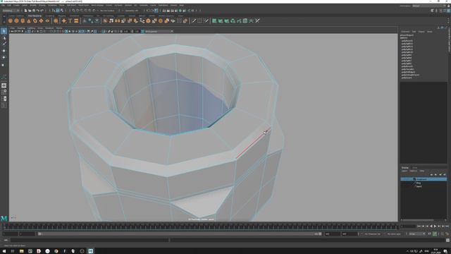The image size is (451, 254).
Task: Toggle select by object type mode
Action: point(58,11)
